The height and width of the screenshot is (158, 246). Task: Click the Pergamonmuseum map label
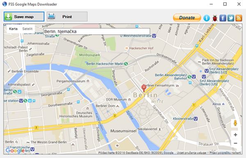71,81
